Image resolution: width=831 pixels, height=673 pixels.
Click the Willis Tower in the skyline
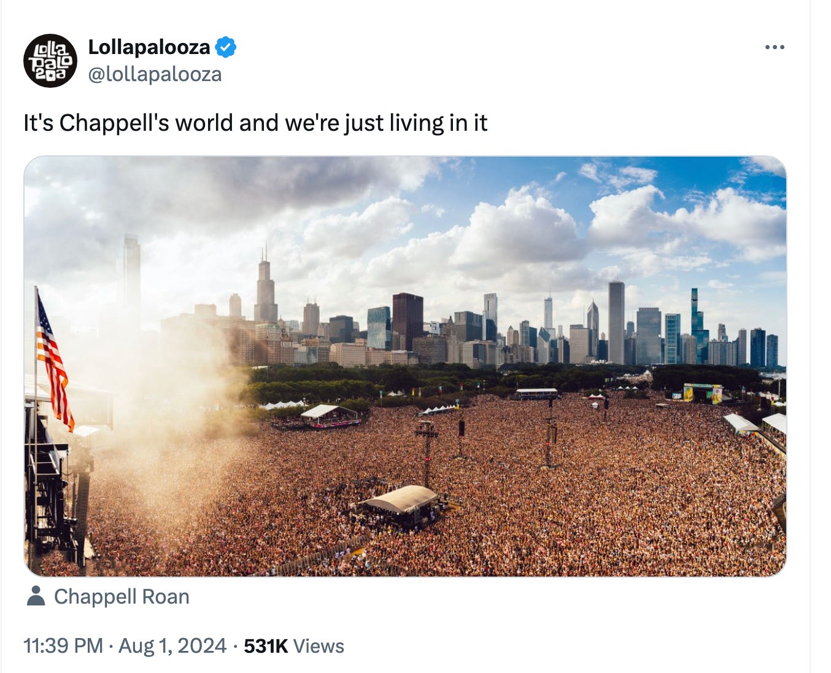[x=265, y=286]
